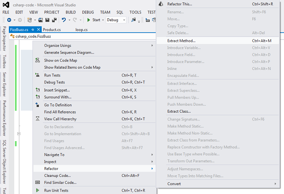The width and height of the screenshot is (284, 194).
Task: Click the Save floppy disk icon
Action: 47,20
